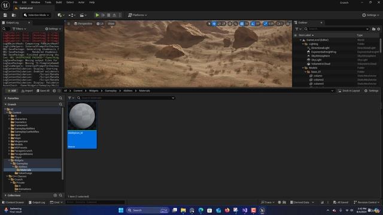Open the Windows Start menu
The width and height of the screenshot is (383, 215).
coord(121,210)
